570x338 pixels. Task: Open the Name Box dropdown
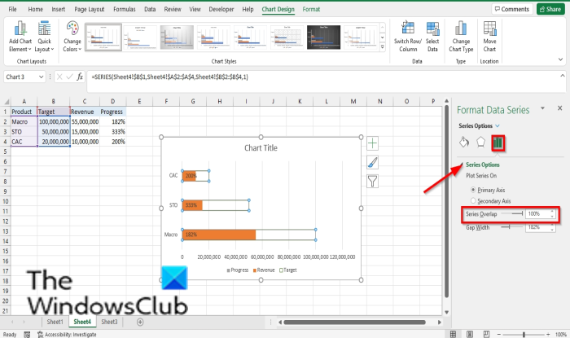(x=41, y=77)
